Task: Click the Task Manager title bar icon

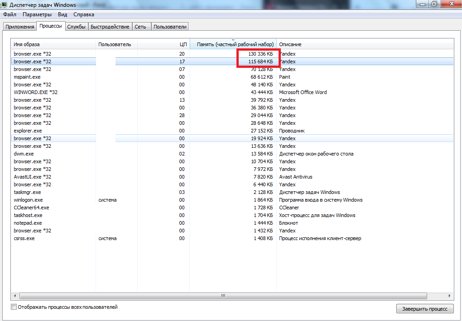Action: pyautogui.click(x=5, y=5)
